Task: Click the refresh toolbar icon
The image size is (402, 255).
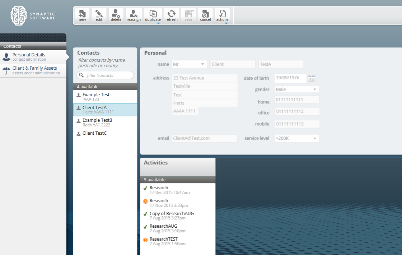Action: click(x=172, y=15)
